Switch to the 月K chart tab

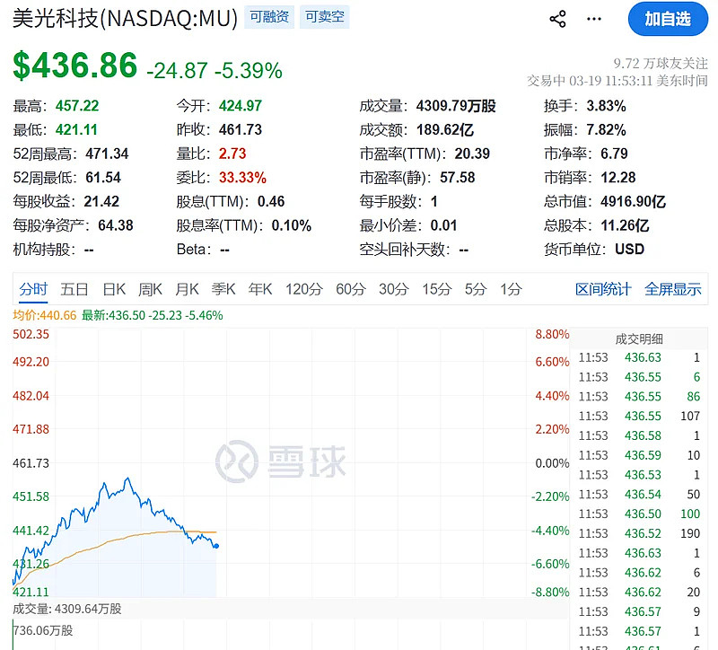coord(187,289)
